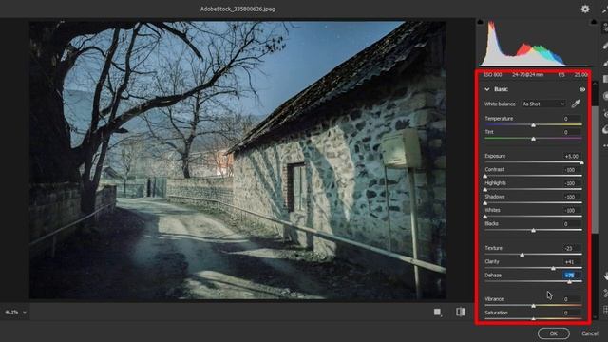Click the Contrast slider handle

click(x=485, y=176)
